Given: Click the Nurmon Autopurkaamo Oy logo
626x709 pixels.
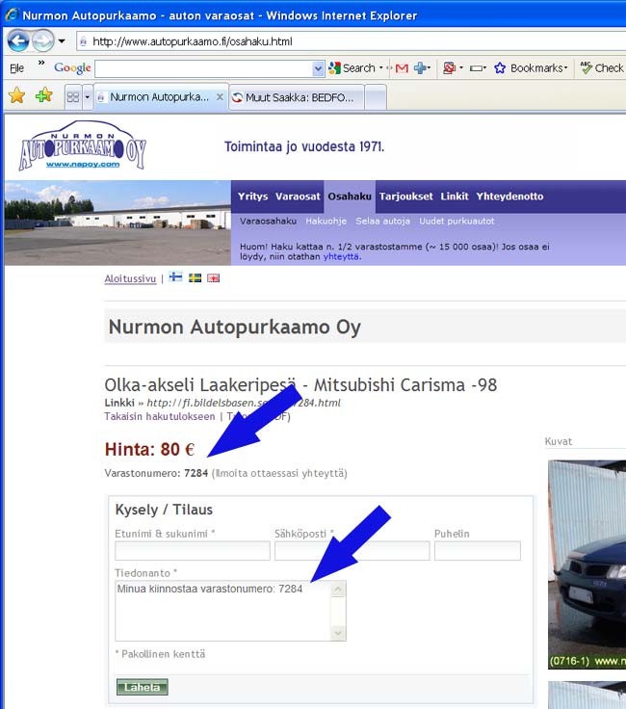Looking at the screenshot, I should tap(82, 145).
